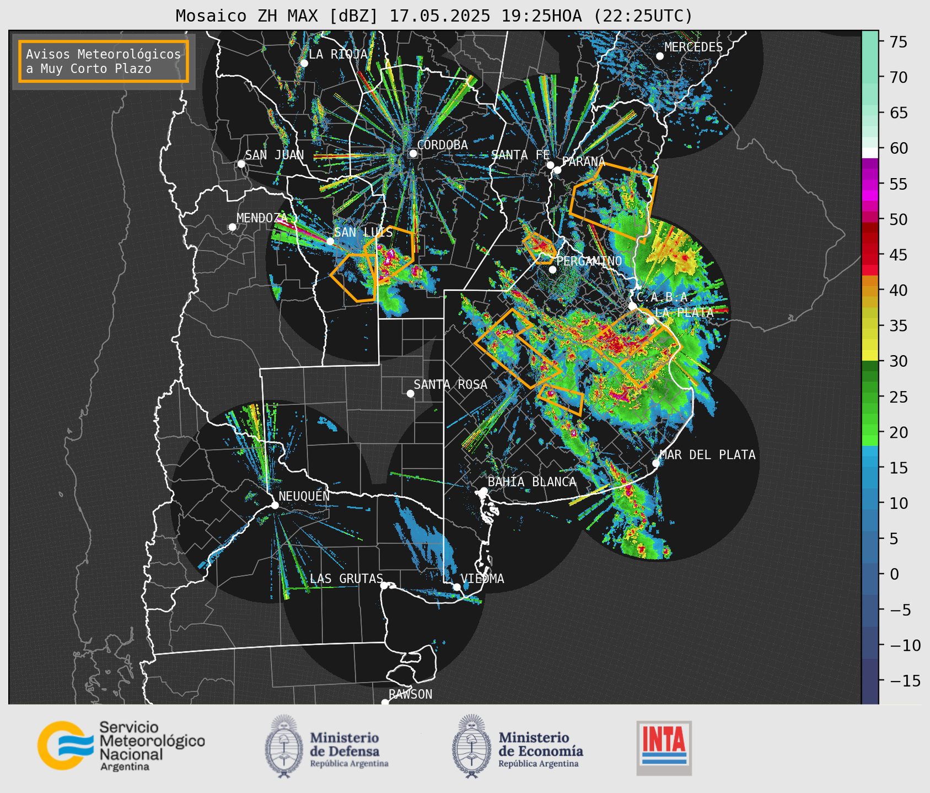Click the small warning polygon northwest of PERGAMINO
Image resolution: width=930 pixels, height=793 pixels.
click(x=540, y=248)
